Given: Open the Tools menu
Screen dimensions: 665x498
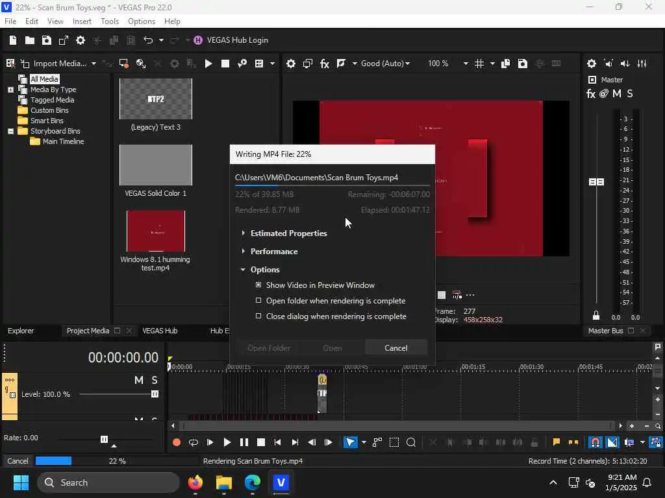Looking at the screenshot, I should (109, 21).
